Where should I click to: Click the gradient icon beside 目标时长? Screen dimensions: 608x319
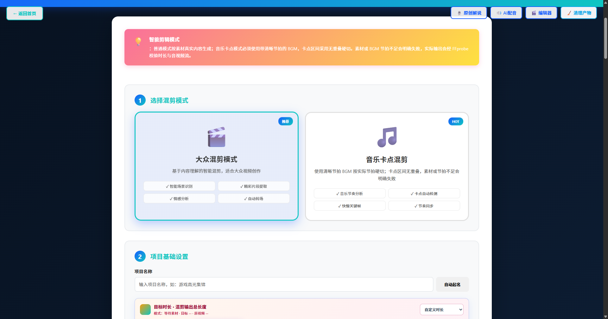pos(145,310)
